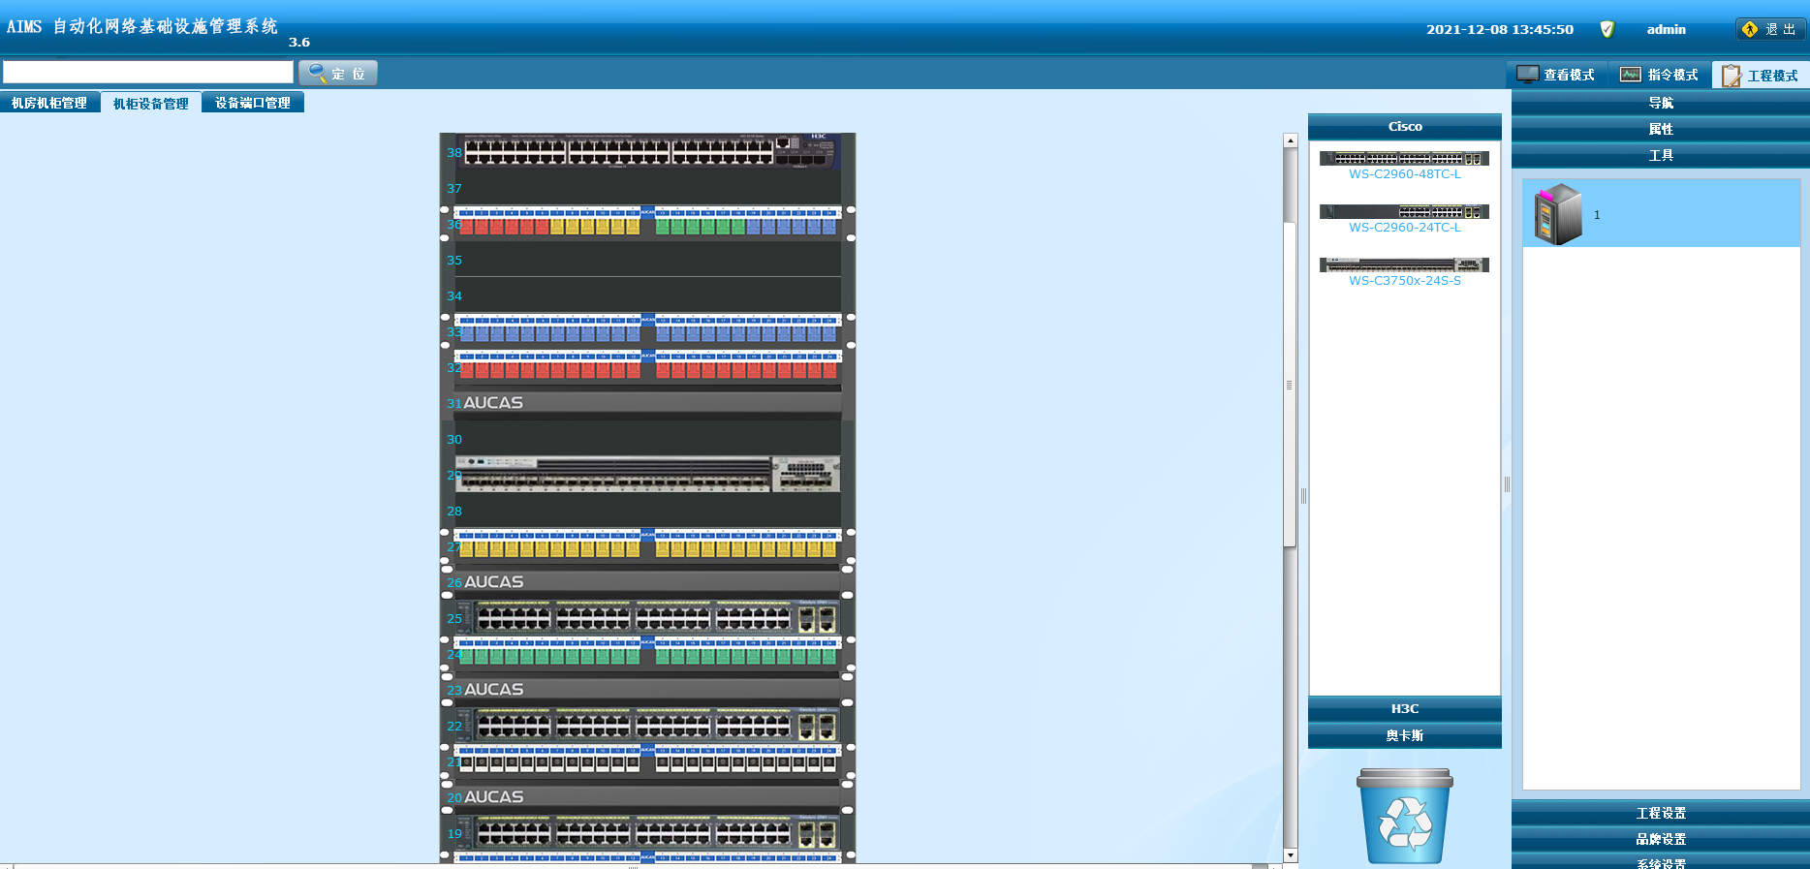The width and height of the screenshot is (1810, 869).
Task: Select the fiber switch at rack slot 29
Action: [x=647, y=474]
